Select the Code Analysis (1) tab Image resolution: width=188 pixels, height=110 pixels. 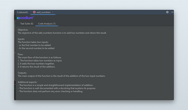coord(47,24)
